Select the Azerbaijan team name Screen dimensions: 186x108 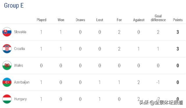point(22,82)
